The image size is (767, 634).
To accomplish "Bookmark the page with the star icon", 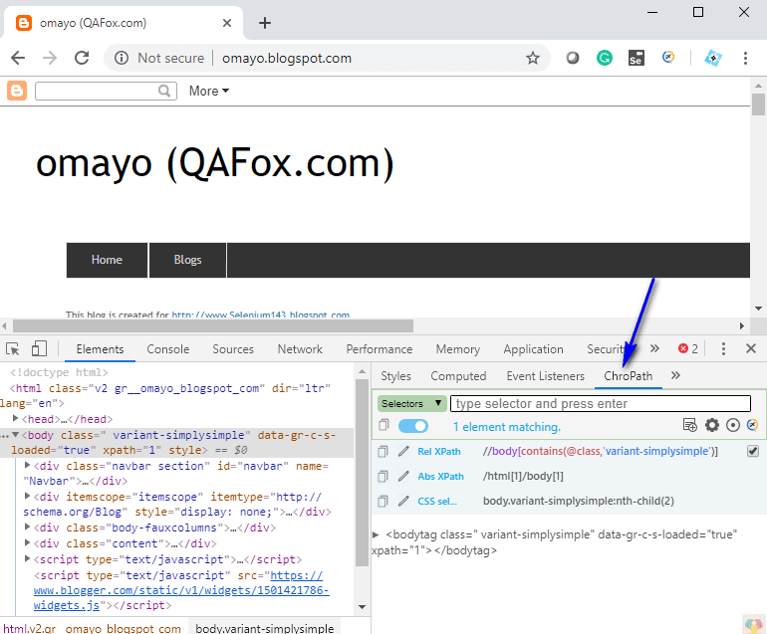I will pyautogui.click(x=533, y=58).
